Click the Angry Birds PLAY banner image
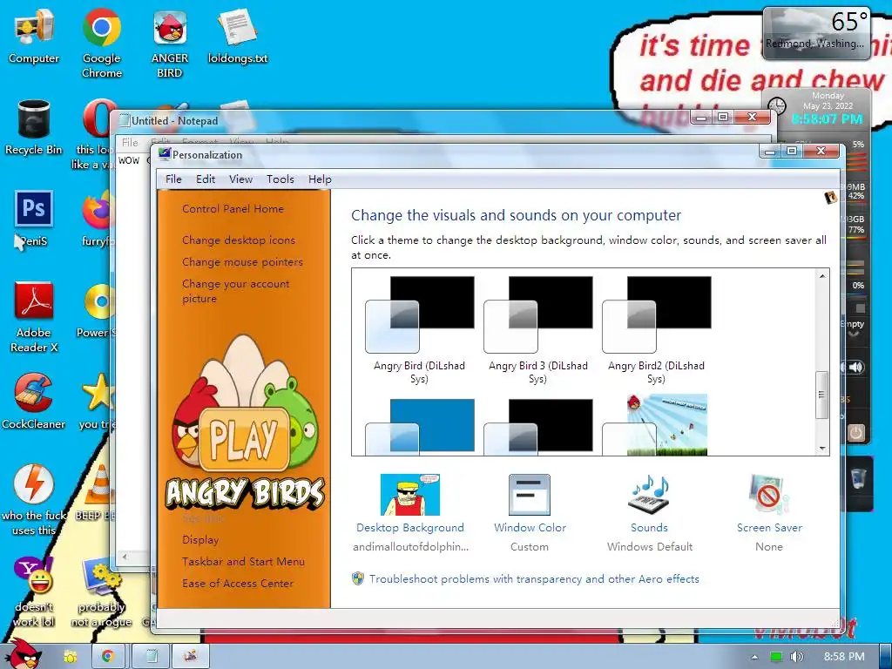 pyautogui.click(x=245, y=421)
